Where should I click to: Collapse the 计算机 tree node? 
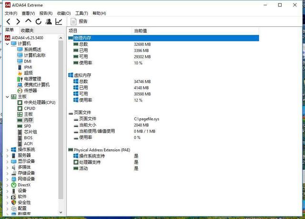point(7,44)
